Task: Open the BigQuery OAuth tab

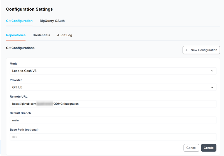Action: click(52, 21)
